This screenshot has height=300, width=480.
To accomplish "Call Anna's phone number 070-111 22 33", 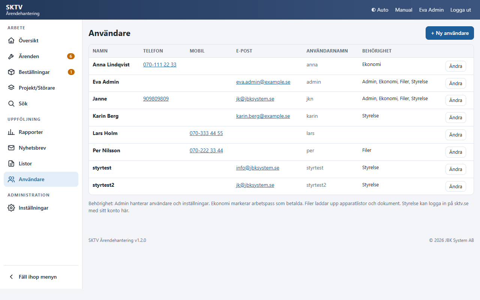I will (x=160, y=64).
